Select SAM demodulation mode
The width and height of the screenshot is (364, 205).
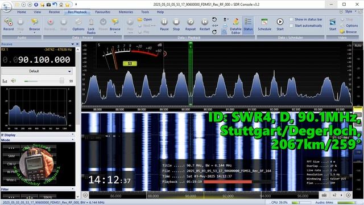pos(11,156)
